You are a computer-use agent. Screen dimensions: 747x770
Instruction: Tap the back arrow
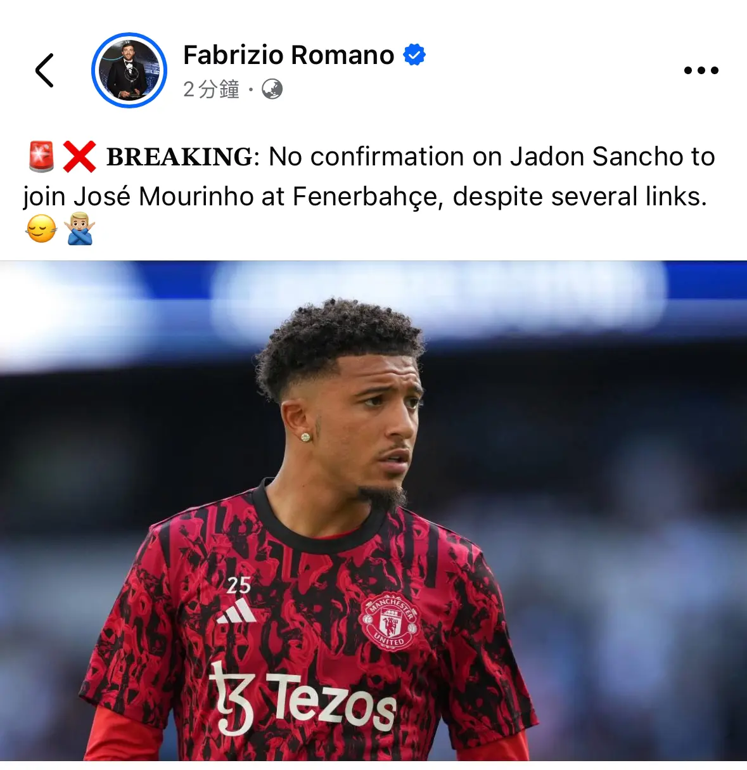pos(44,70)
